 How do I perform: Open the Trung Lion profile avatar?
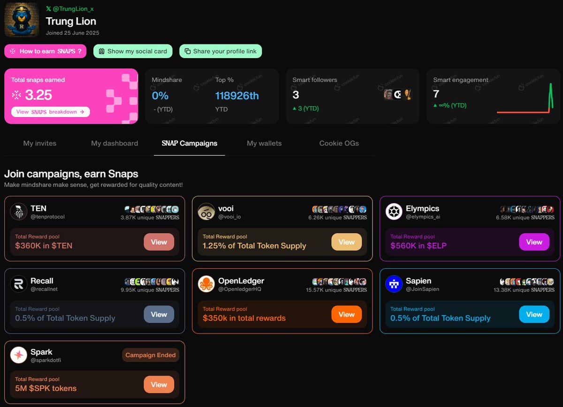point(22,20)
